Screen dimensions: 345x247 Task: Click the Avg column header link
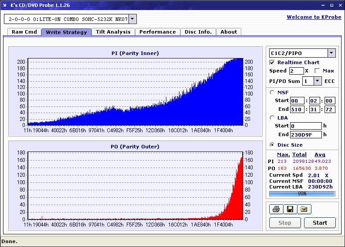(x=320, y=154)
